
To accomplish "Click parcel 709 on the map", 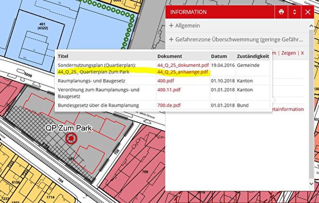I will click(x=145, y=172).
